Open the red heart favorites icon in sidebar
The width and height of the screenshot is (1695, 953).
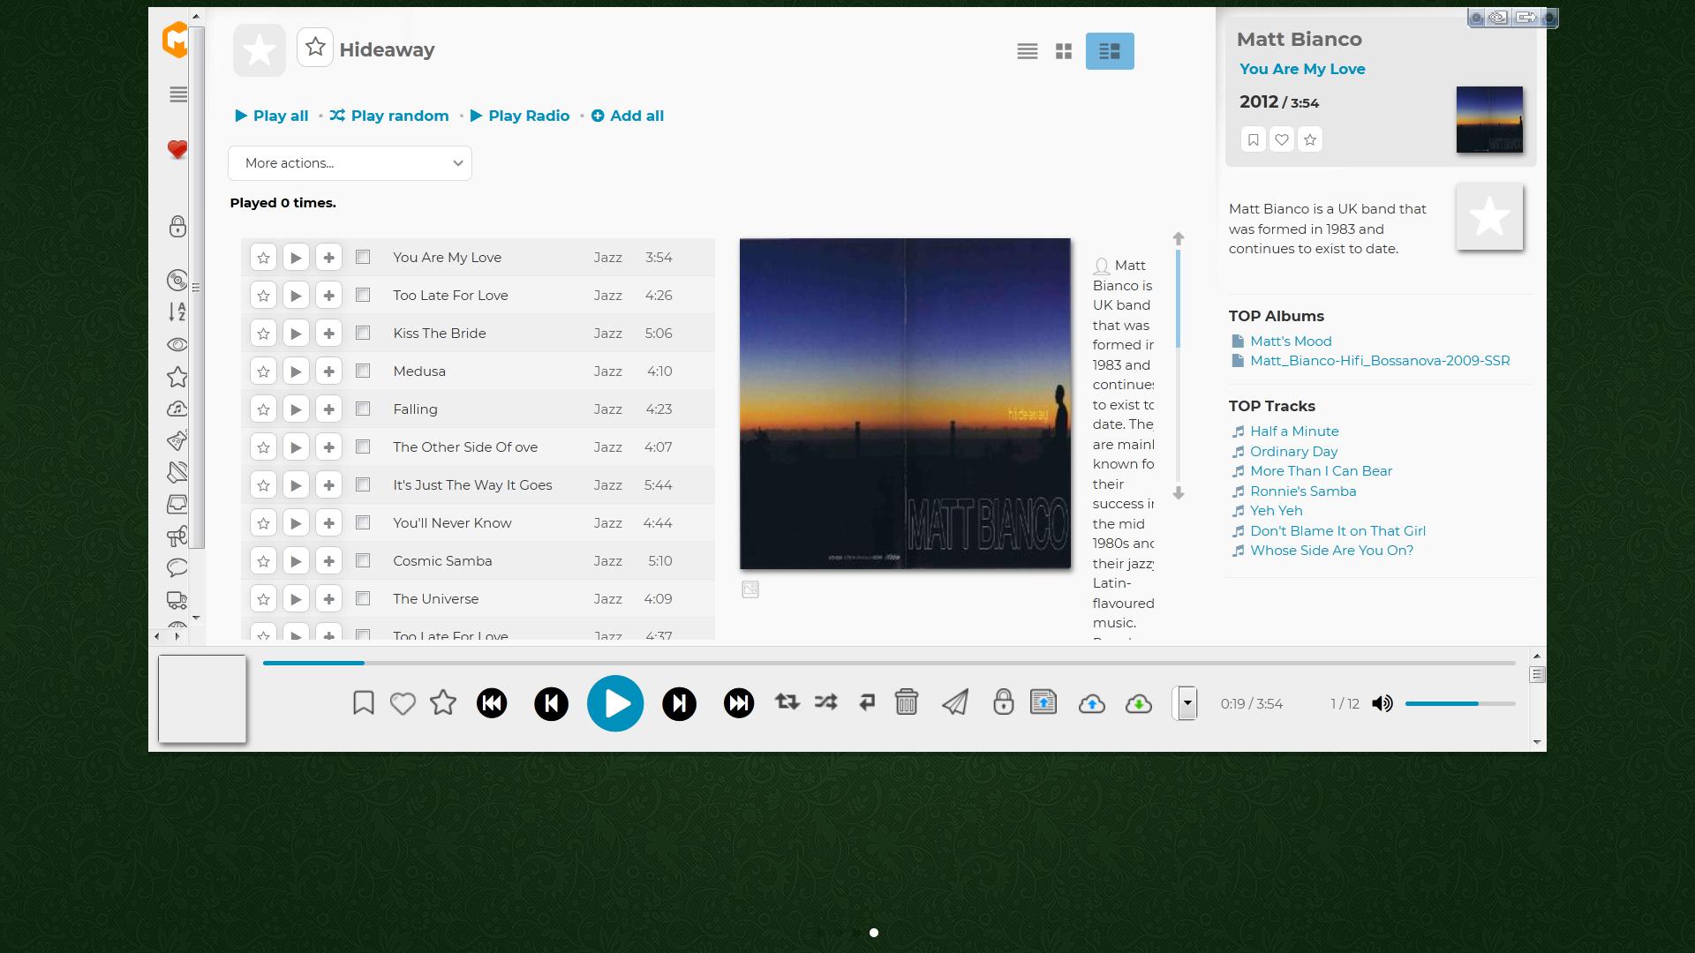click(x=177, y=150)
